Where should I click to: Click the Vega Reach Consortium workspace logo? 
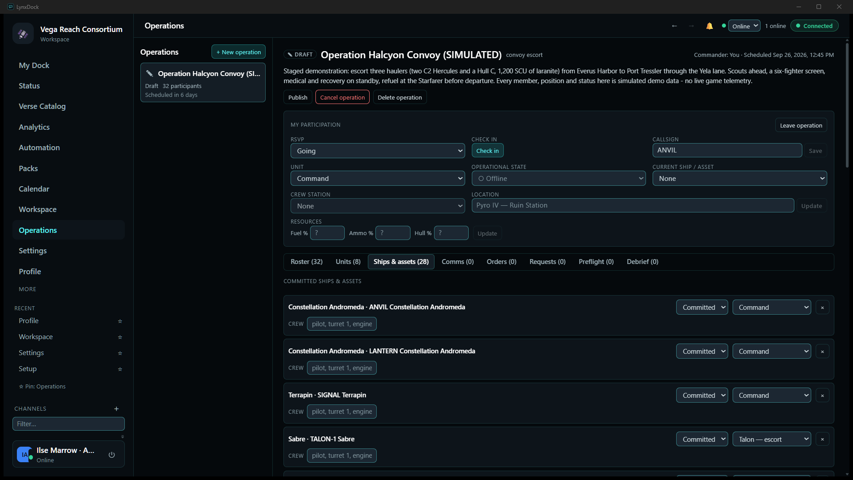point(23,33)
